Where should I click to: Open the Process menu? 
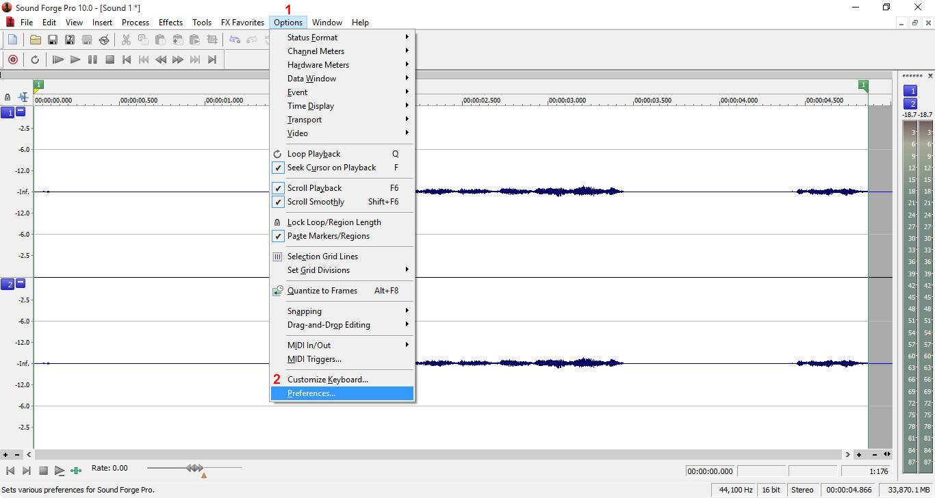136,23
